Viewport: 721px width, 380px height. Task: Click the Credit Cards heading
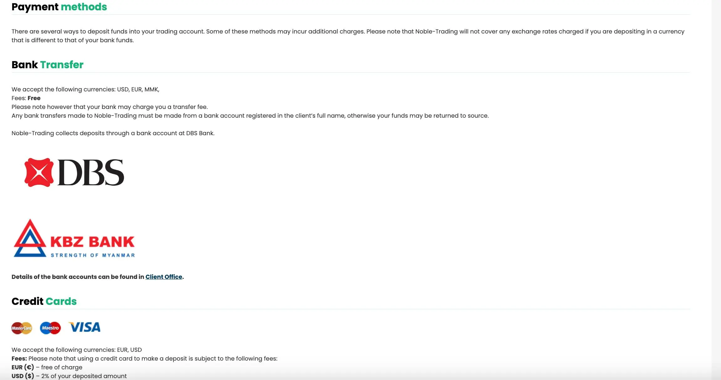[x=44, y=301]
